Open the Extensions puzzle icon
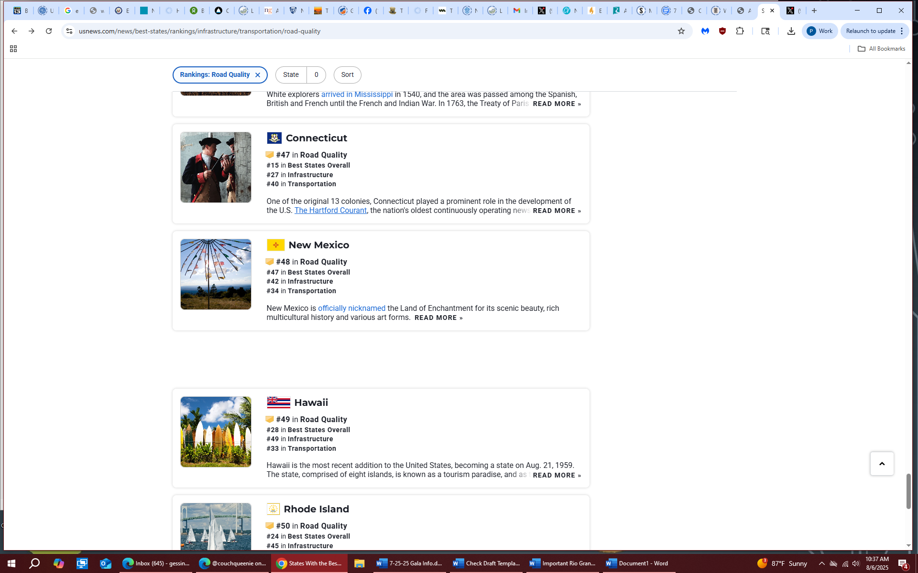 point(740,31)
